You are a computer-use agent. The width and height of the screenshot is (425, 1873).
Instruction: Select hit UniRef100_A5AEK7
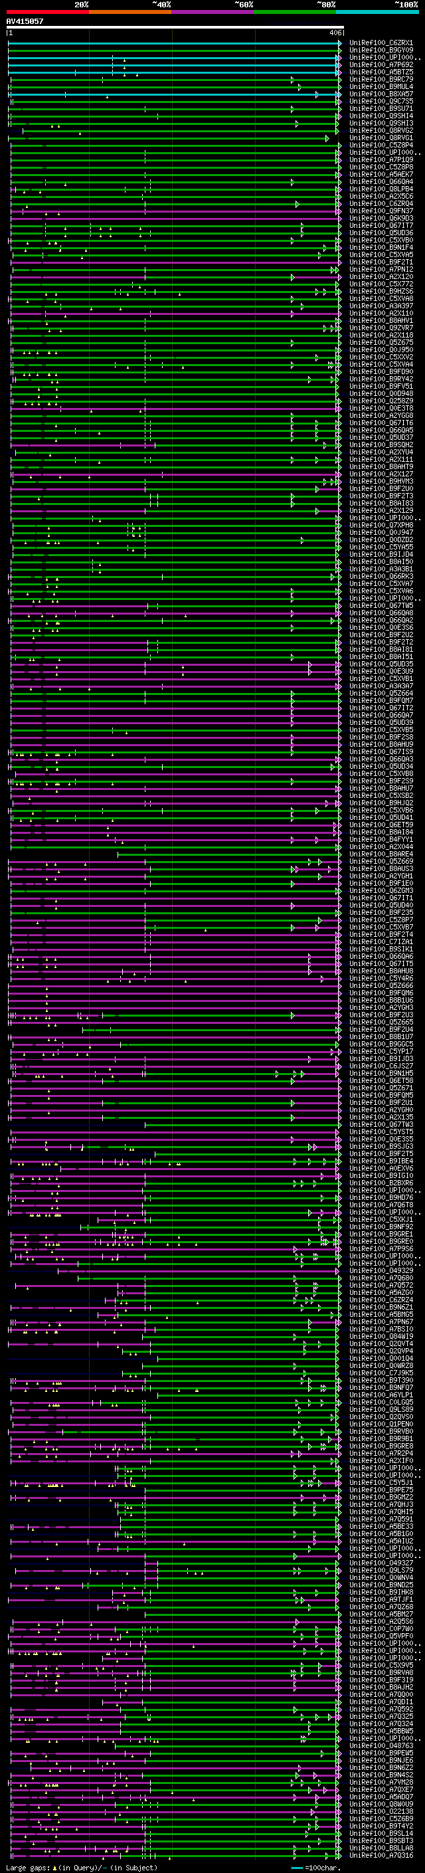click(381, 175)
